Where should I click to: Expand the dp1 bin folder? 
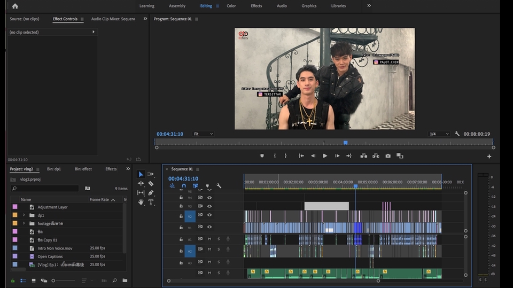pyautogui.click(x=24, y=215)
